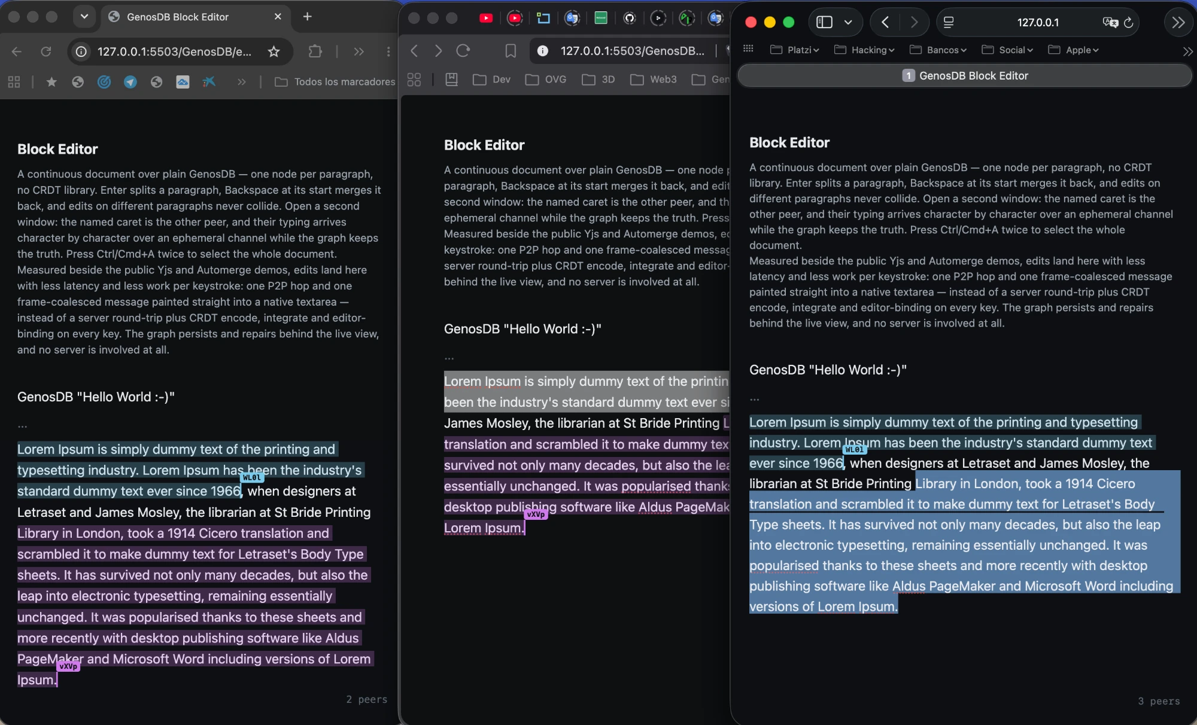Show hidden bookmarks chevron in Chrome bar
The width and height of the screenshot is (1197, 725).
pos(242,82)
